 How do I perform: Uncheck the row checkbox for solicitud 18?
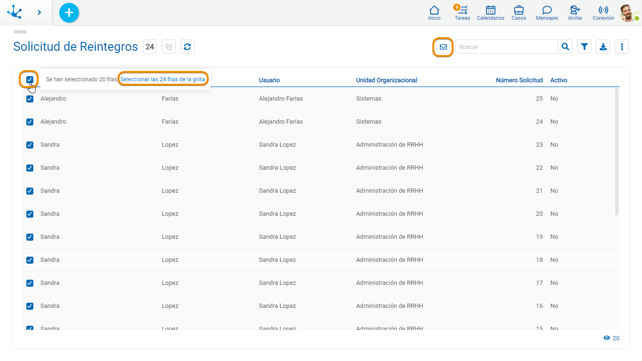pyautogui.click(x=30, y=260)
